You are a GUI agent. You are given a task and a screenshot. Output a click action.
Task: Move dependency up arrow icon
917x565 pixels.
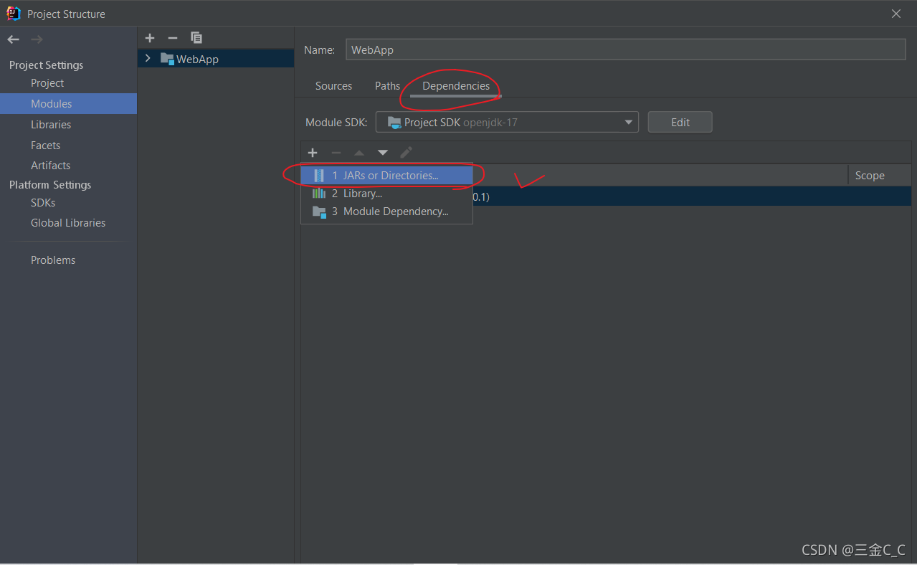pos(359,153)
